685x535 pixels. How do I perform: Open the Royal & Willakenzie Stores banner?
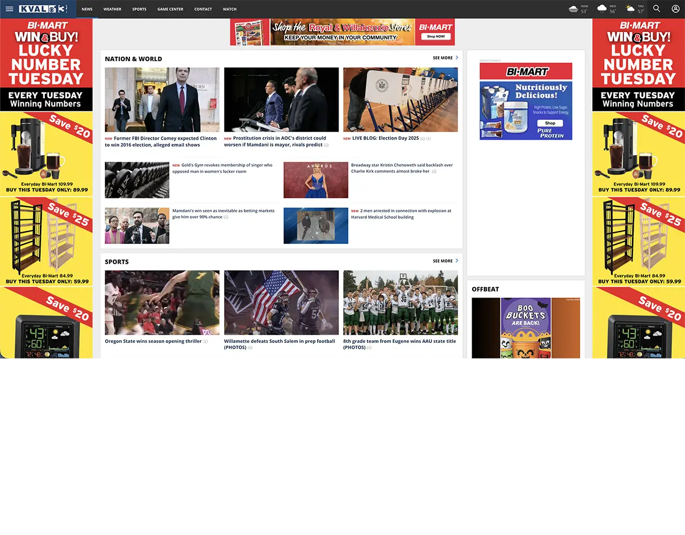click(x=343, y=32)
